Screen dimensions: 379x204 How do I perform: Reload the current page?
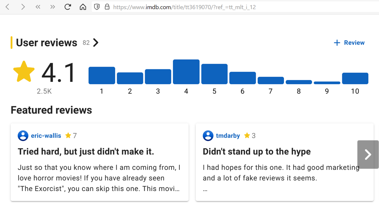coord(68,7)
